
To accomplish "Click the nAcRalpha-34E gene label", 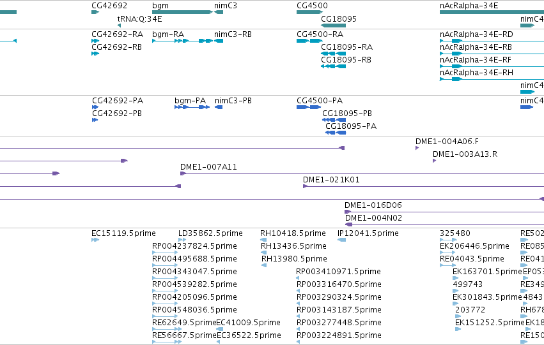I will point(469,6).
